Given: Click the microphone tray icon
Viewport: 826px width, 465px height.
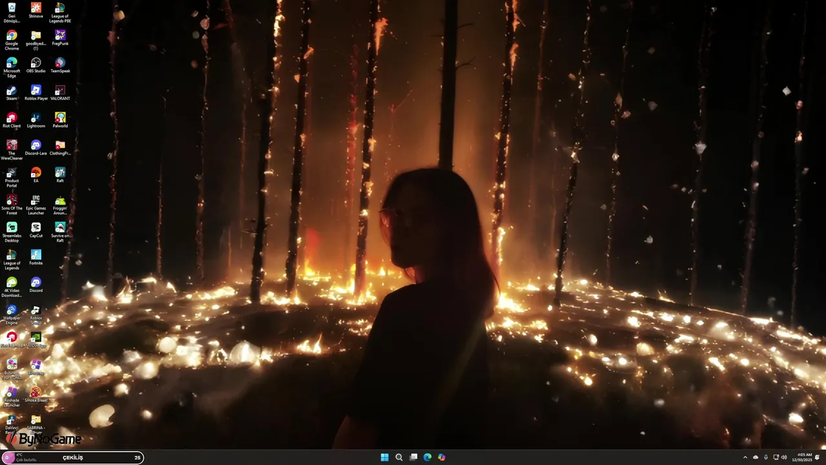Looking at the screenshot, I should click(766, 457).
